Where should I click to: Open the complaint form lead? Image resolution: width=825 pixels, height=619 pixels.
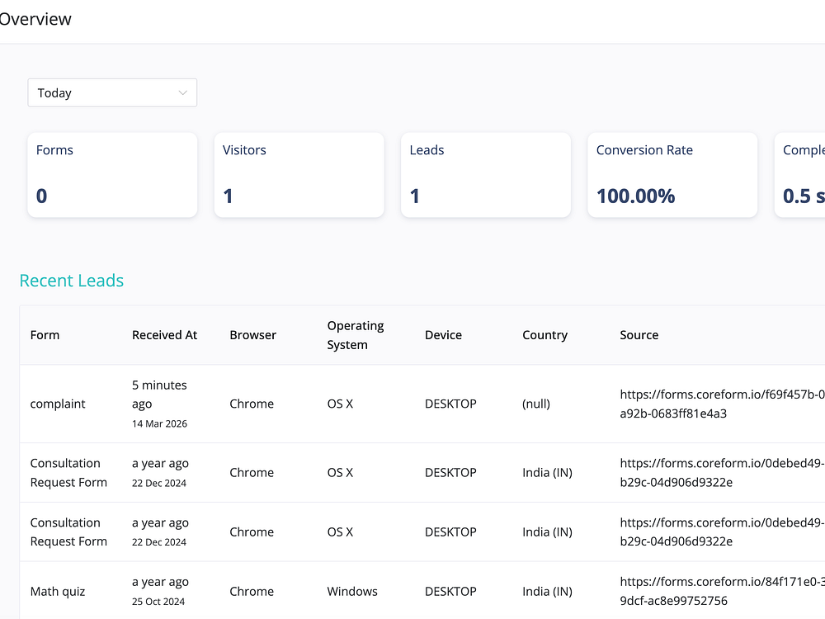point(58,404)
